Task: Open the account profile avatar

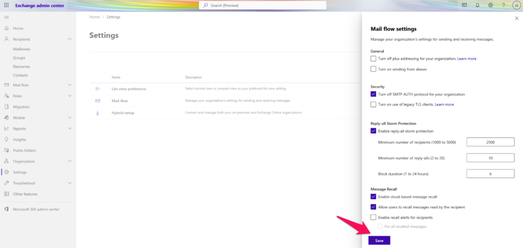Action: pos(516,5)
